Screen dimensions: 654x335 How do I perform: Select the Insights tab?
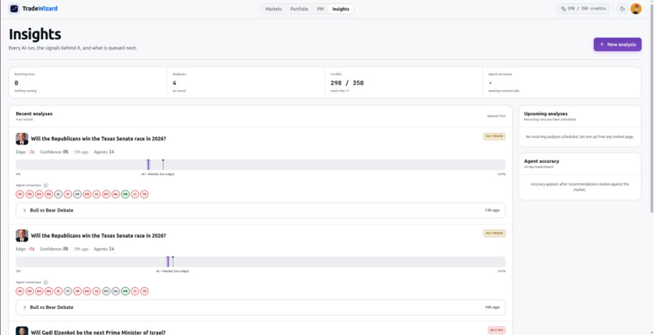pos(341,9)
